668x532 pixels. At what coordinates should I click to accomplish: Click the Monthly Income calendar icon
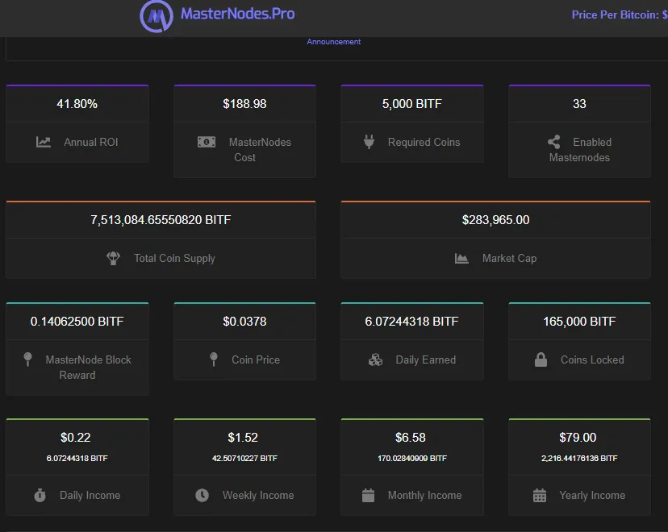point(368,495)
